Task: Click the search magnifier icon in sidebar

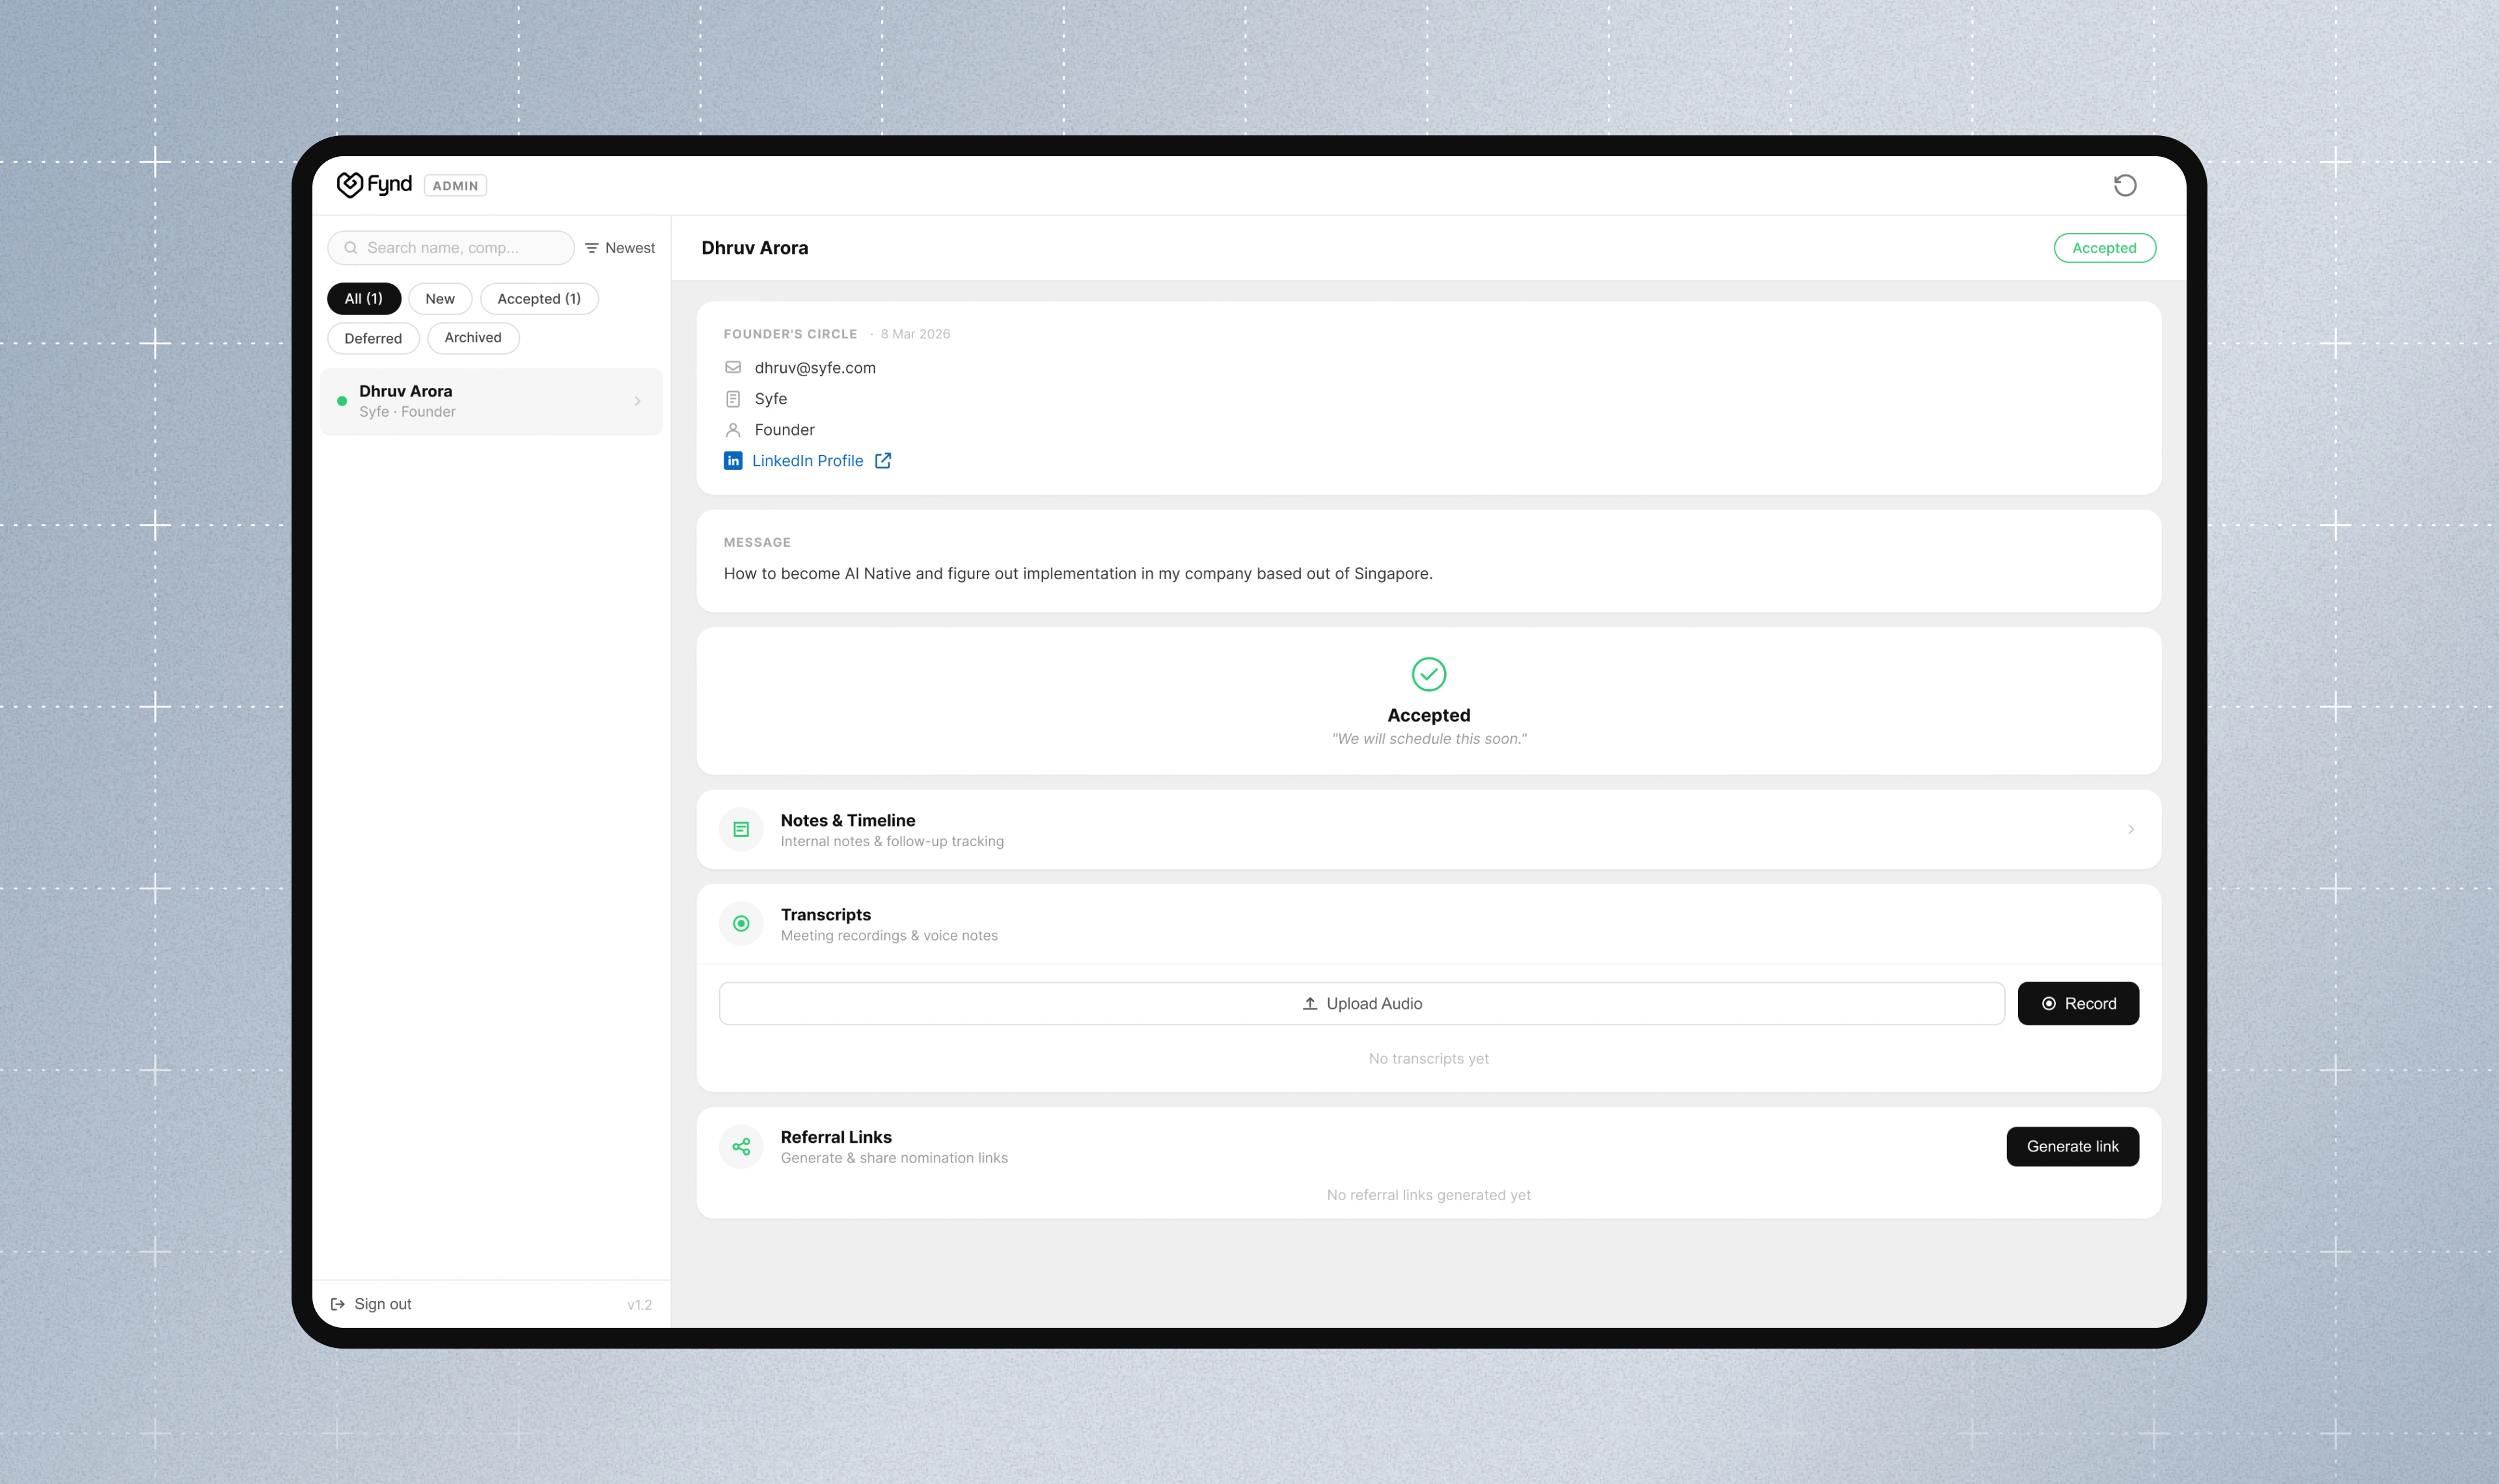Action: (351, 247)
